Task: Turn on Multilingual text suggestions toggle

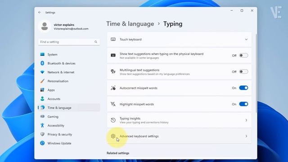Action: point(243,72)
